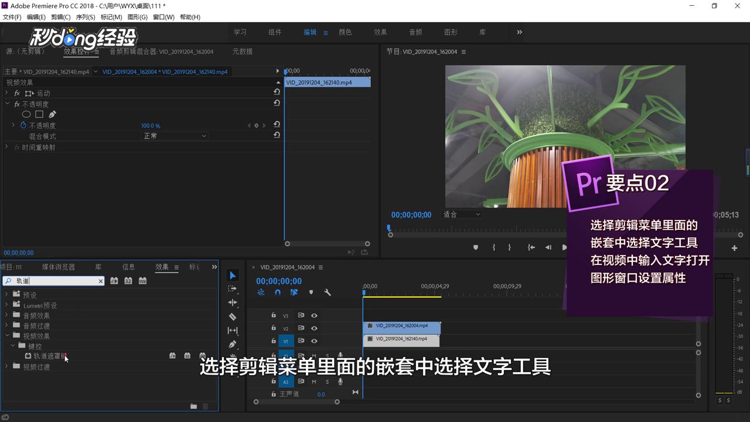Image resolution: width=750 pixels, height=422 pixels.
Task: Mute audio track A3
Action: click(x=313, y=382)
